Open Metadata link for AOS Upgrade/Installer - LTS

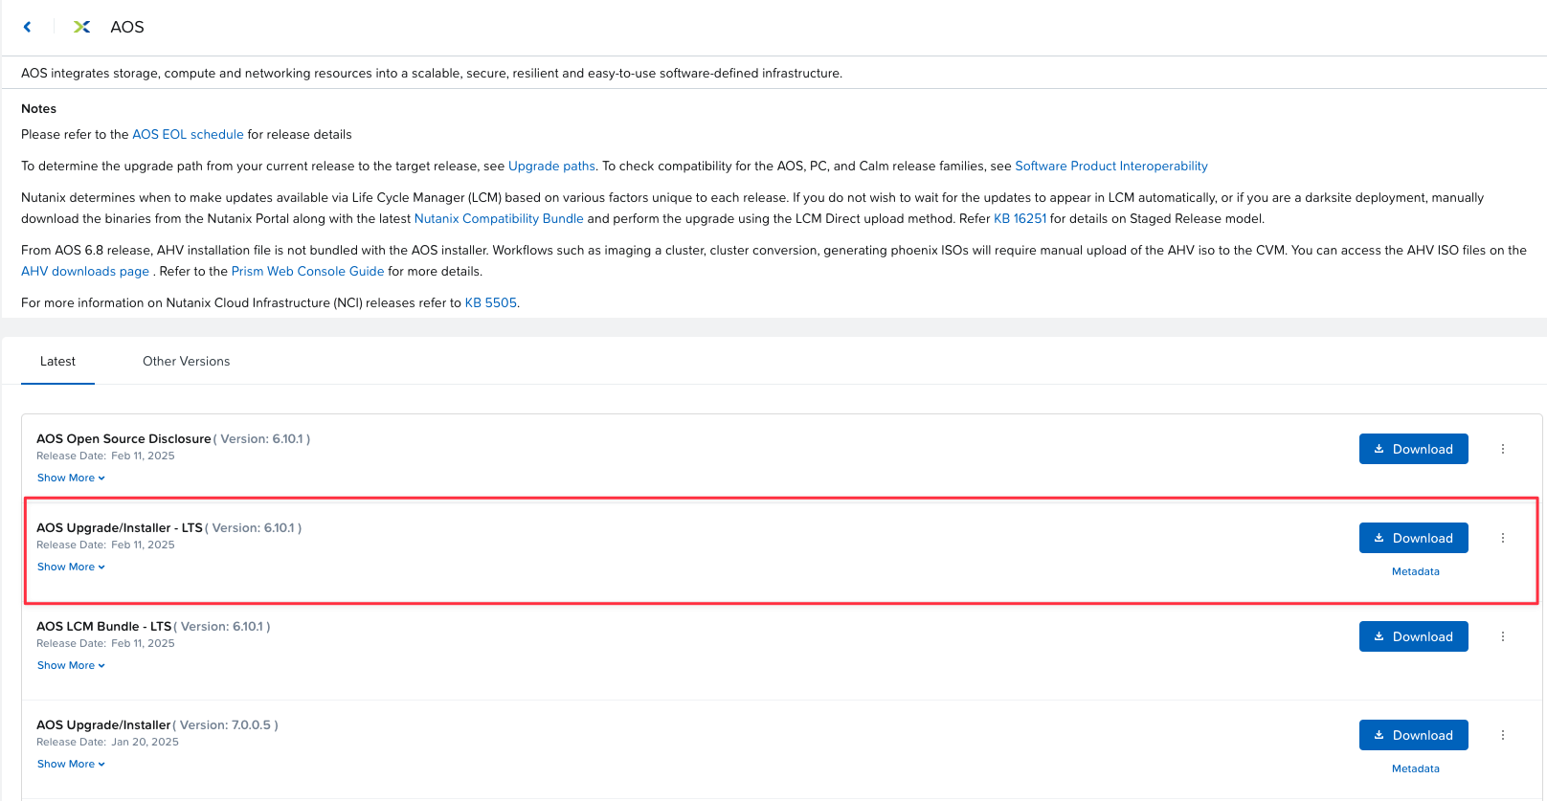pos(1415,571)
